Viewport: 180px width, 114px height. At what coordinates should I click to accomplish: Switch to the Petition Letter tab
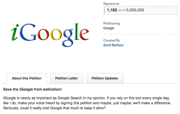coord(66,78)
